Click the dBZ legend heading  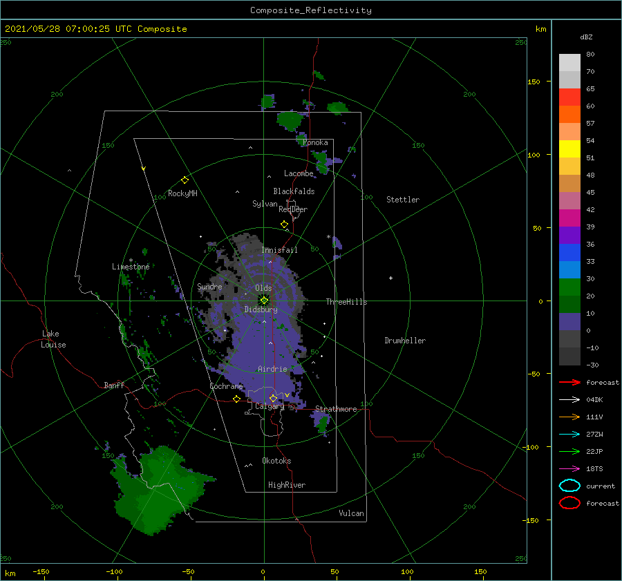coord(586,37)
